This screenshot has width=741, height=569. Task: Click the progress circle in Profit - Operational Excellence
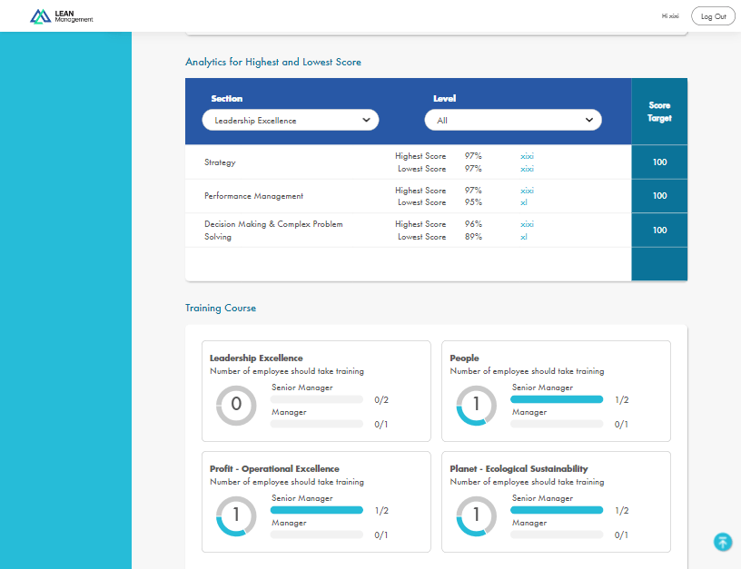pyautogui.click(x=236, y=516)
